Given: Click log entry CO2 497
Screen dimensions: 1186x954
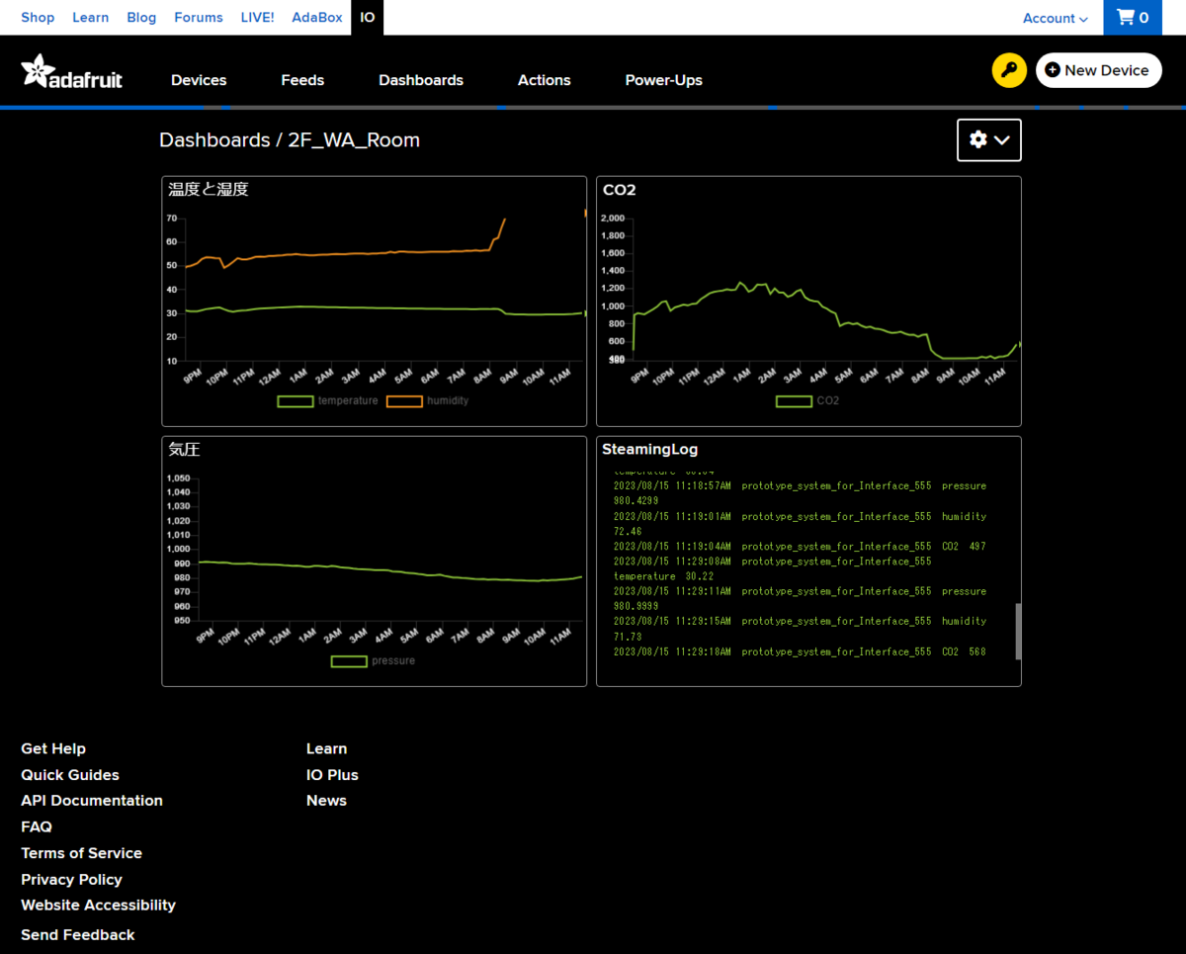Looking at the screenshot, I should (x=800, y=546).
